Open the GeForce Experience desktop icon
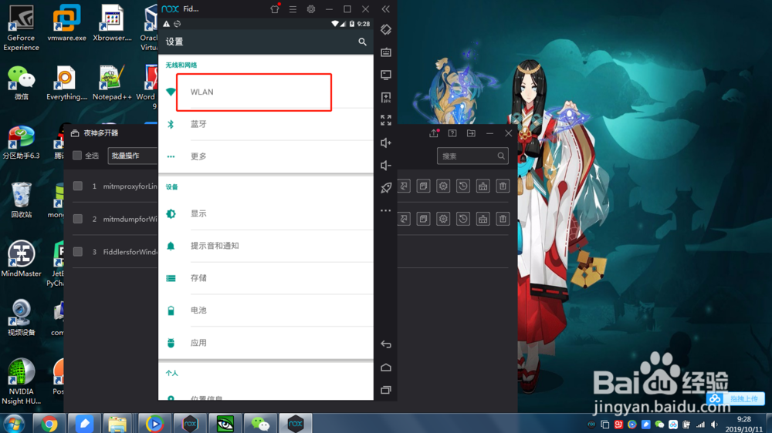Image resolution: width=772 pixels, height=433 pixels. (x=21, y=28)
